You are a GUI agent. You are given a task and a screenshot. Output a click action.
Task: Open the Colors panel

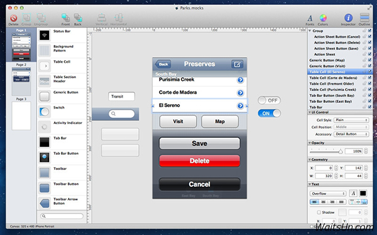tap(323, 19)
